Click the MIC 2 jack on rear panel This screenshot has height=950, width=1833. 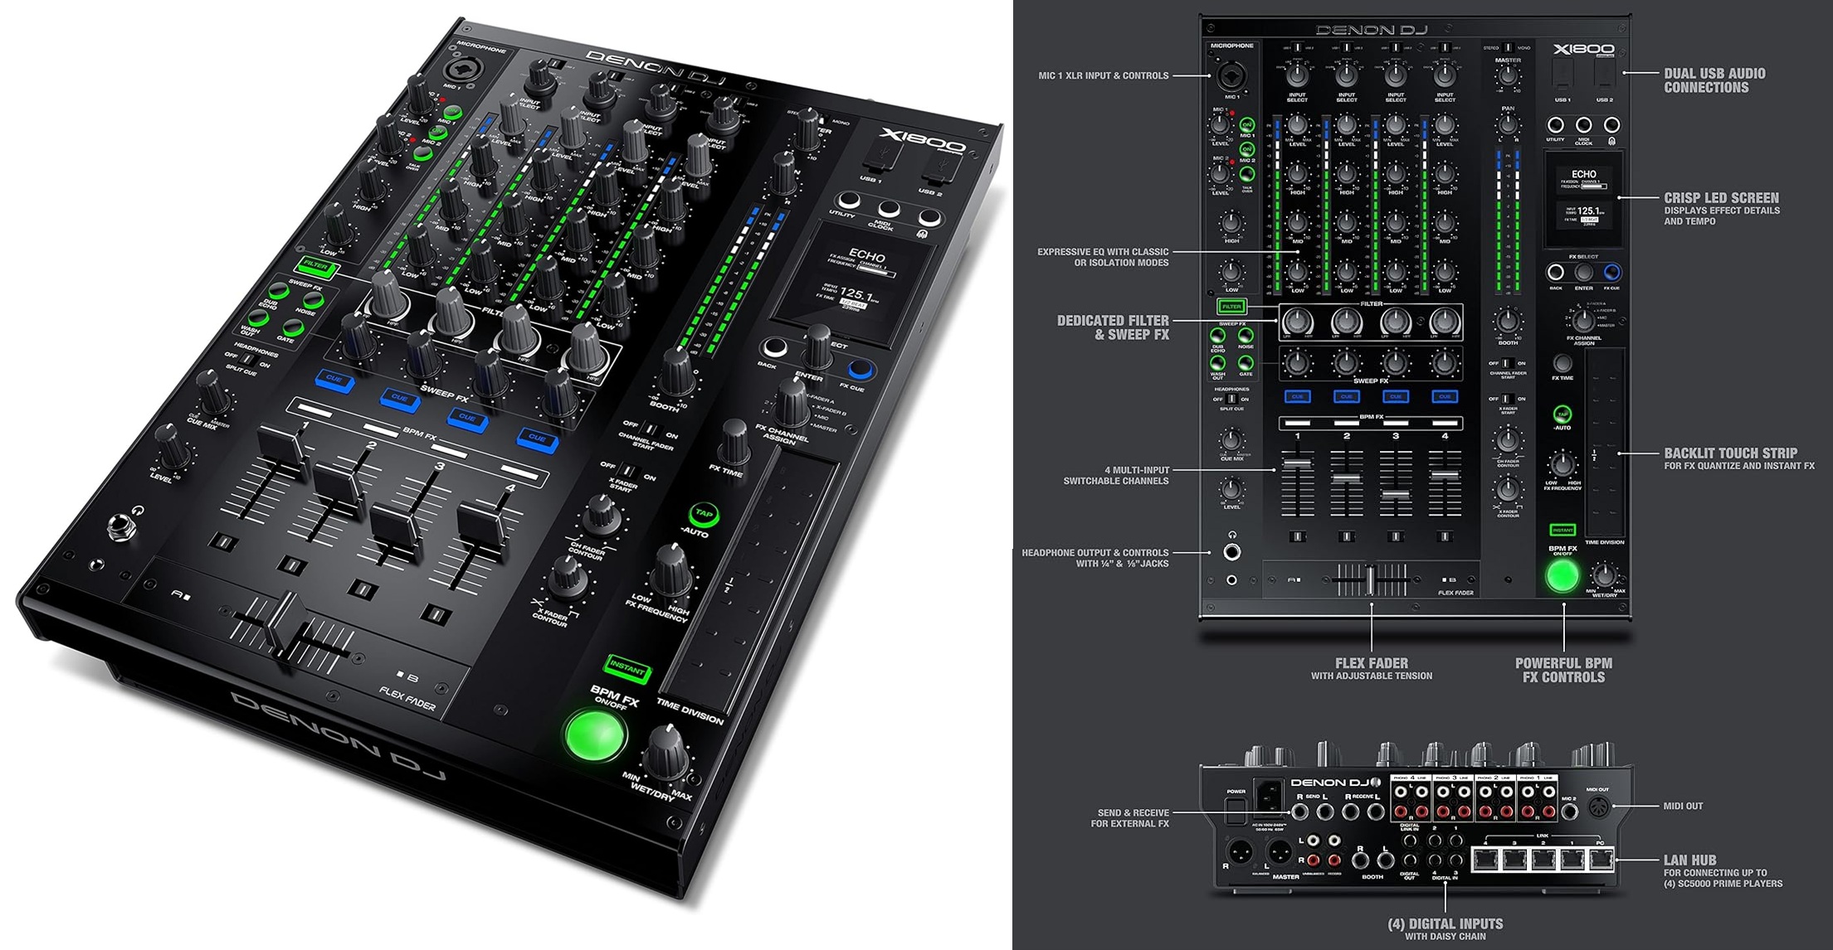(x=1569, y=812)
